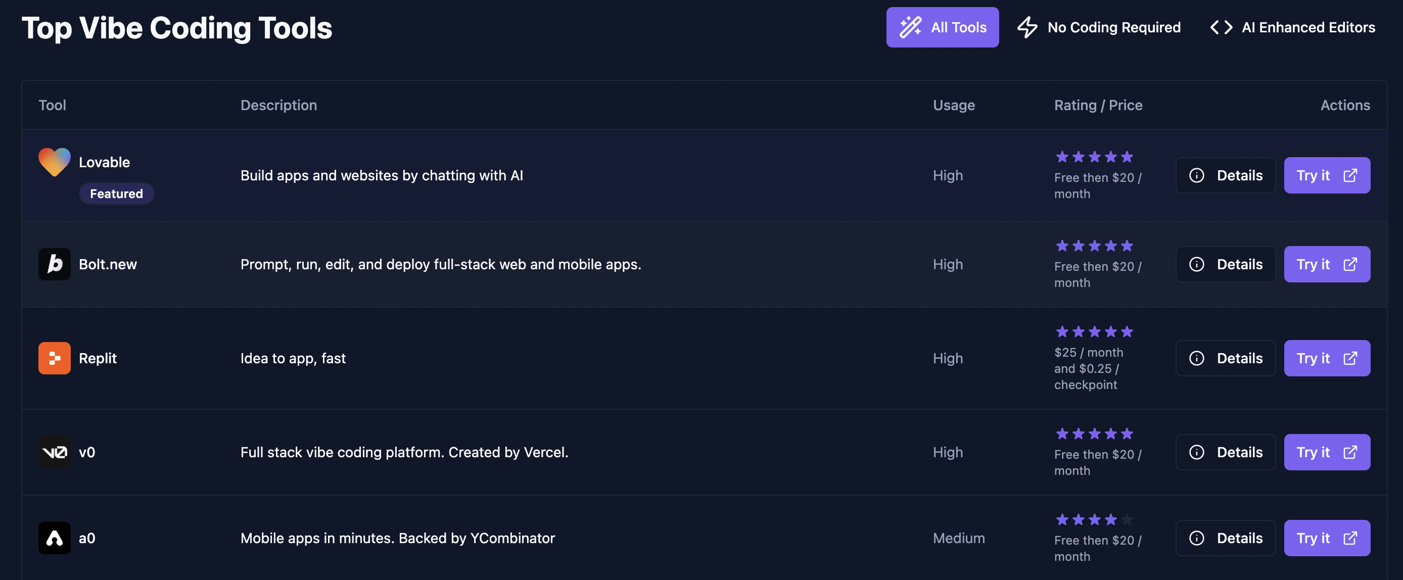Screen dimensions: 1403x580
Task: Click the Featured badge under Lovable
Action: [116, 194]
